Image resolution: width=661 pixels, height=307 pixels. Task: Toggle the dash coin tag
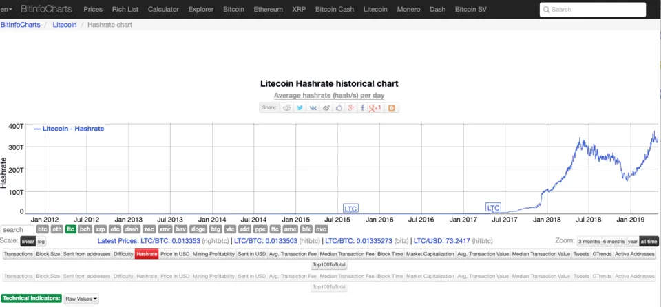coord(132,229)
